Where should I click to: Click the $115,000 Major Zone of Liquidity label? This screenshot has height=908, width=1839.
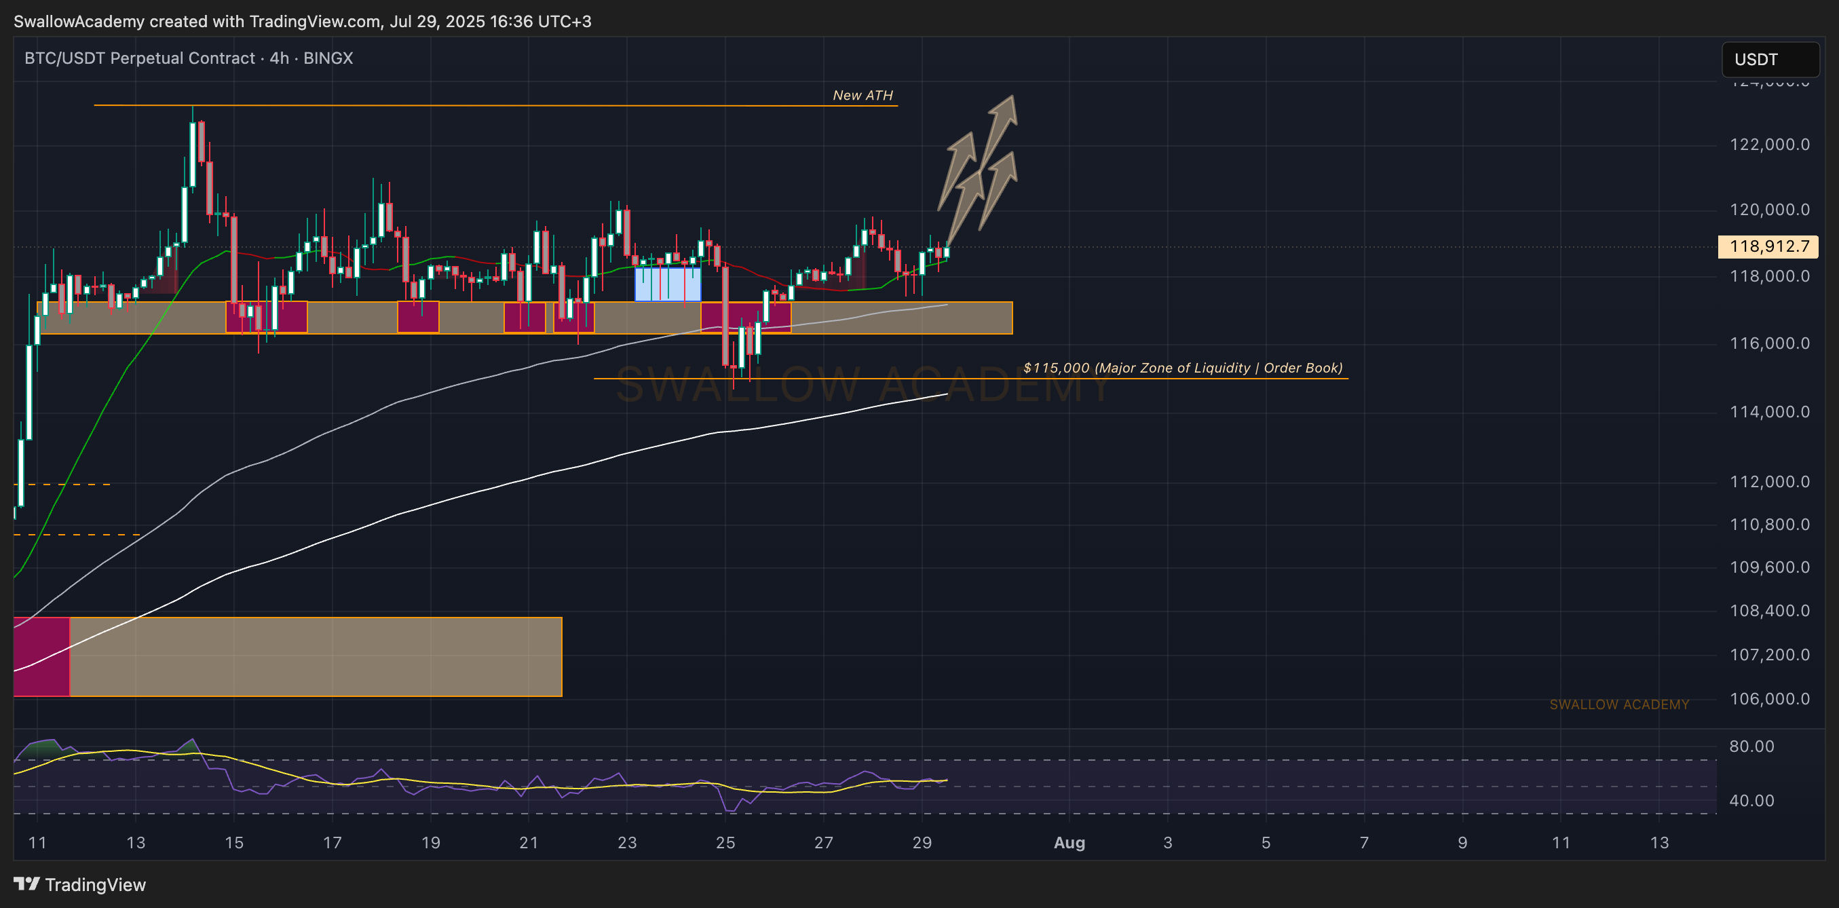pyautogui.click(x=1183, y=368)
